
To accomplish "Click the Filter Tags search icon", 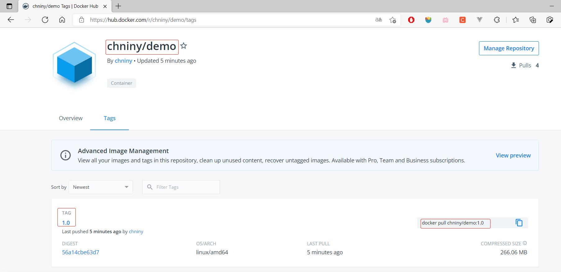I will (x=150, y=187).
